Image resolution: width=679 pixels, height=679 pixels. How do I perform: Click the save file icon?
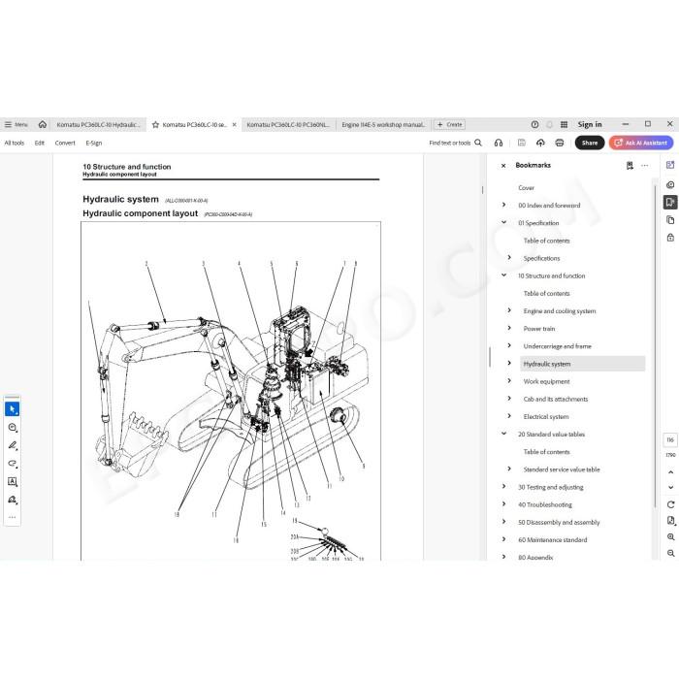tap(522, 143)
